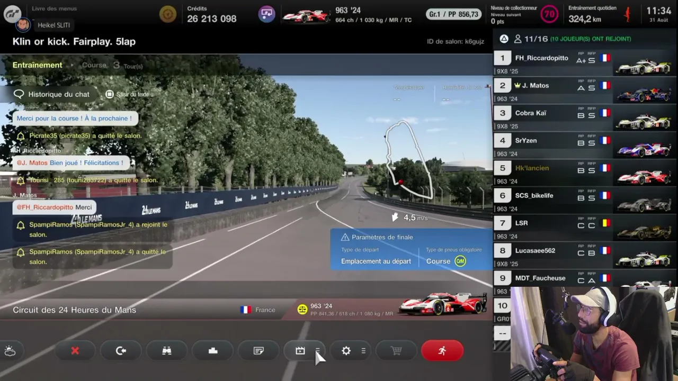Open the podium results icon
The image size is (678, 381).
(x=213, y=351)
